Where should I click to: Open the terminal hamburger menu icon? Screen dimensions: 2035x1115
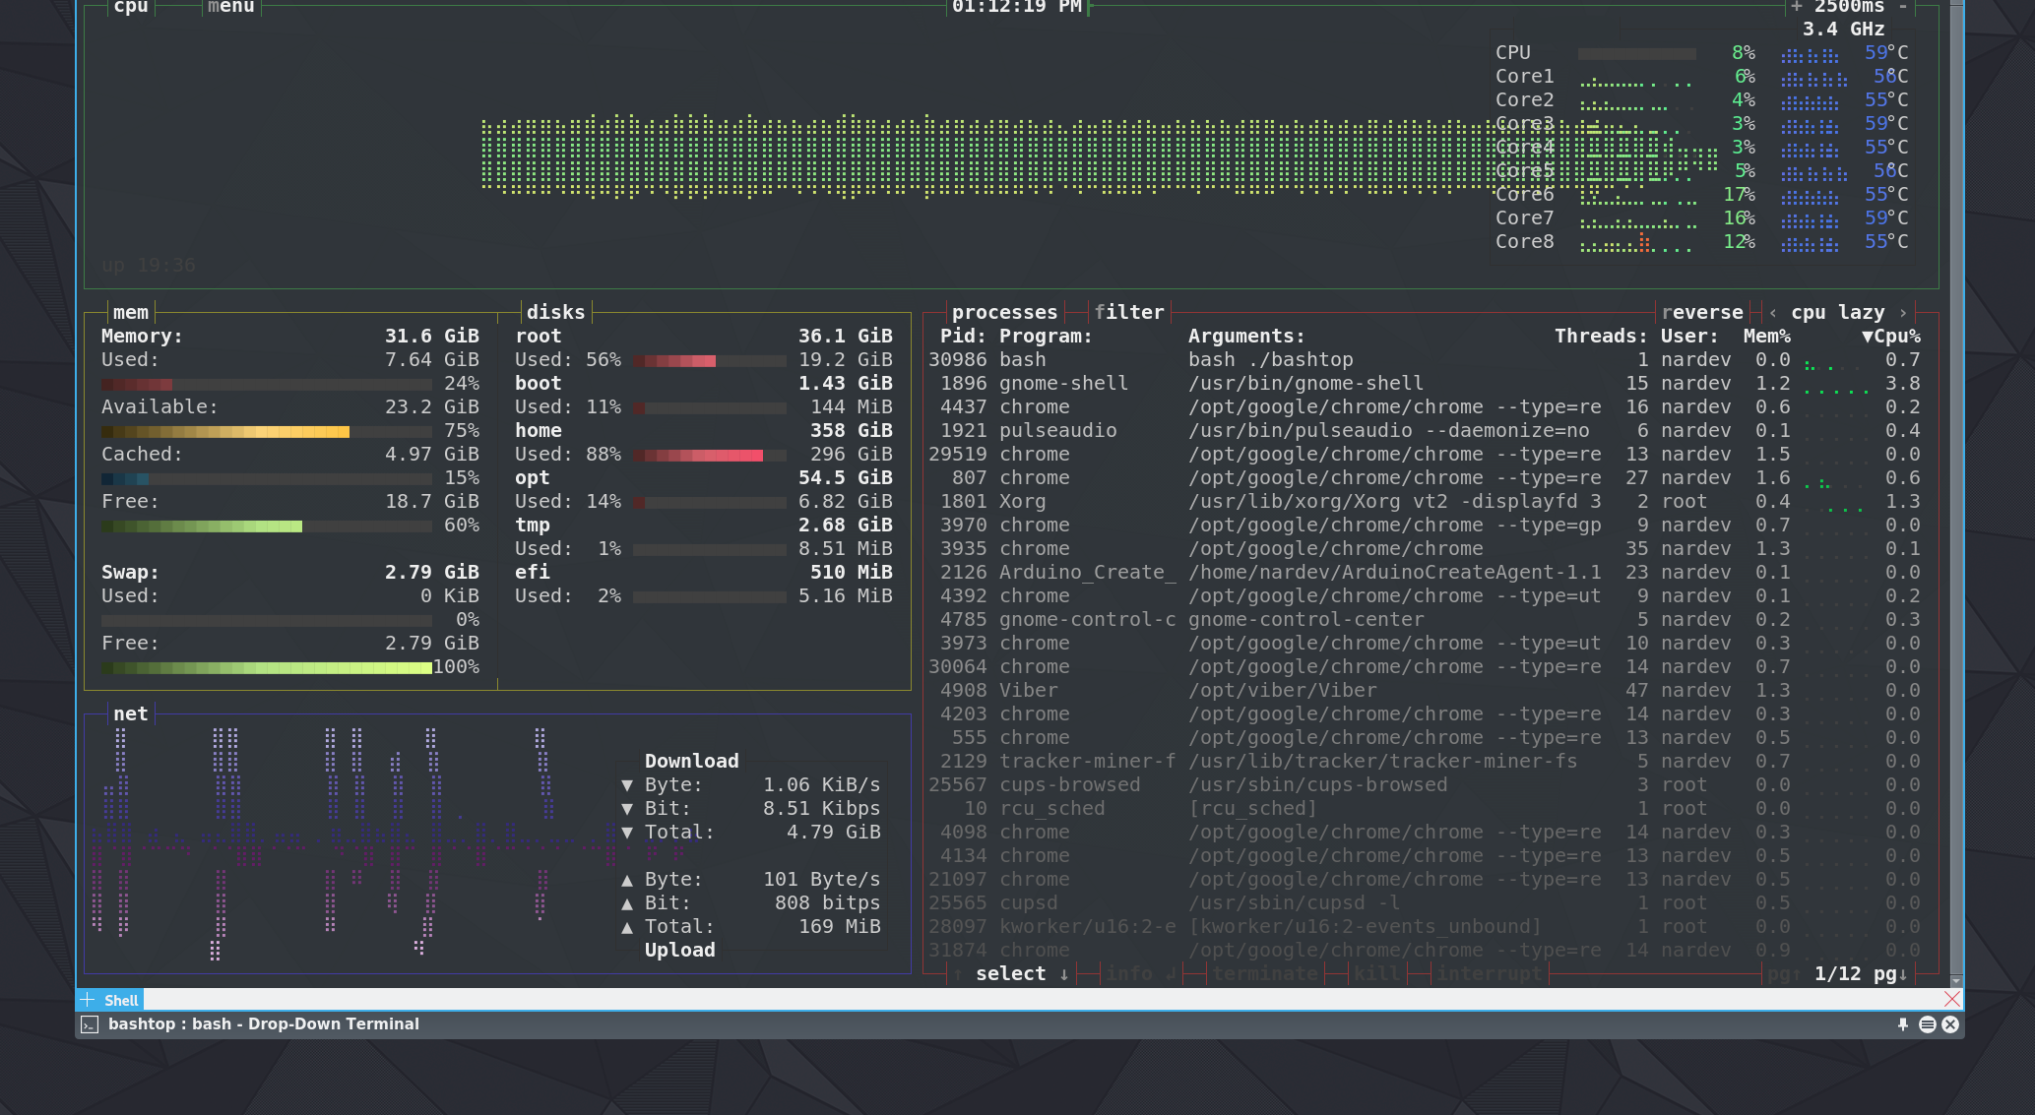click(x=1928, y=1023)
